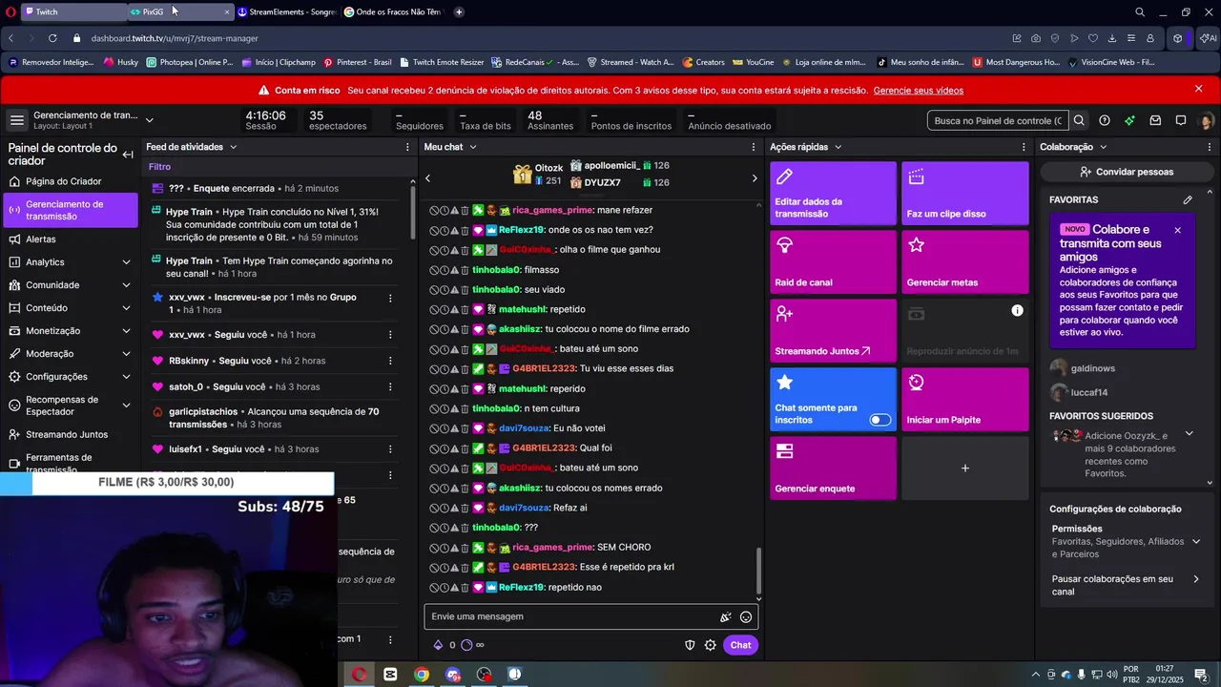Click the emote smiley icon in chat input
Screen dimensions: 1221x687
pos(746,616)
